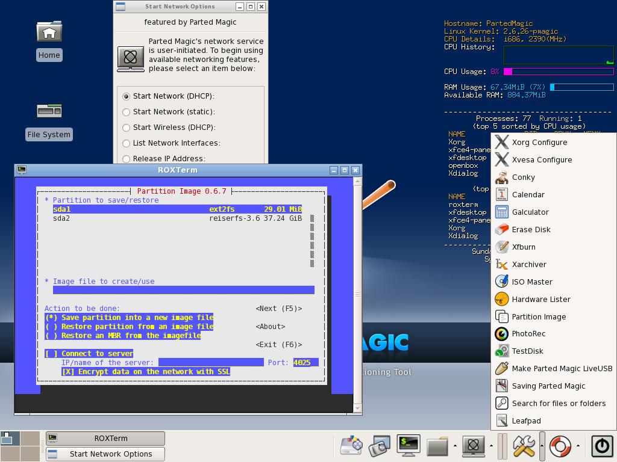Select Erase Disk in the menu
The image size is (617, 462).
coord(553,229)
